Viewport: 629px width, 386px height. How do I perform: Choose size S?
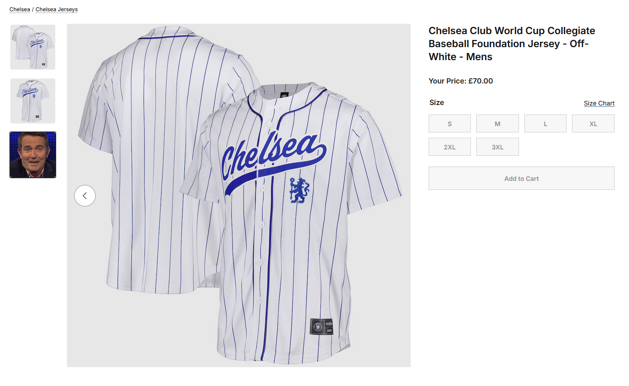pyautogui.click(x=450, y=123)
